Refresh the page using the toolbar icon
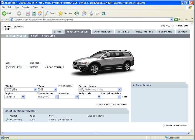The image size is (195, 140). click(33, 13)
